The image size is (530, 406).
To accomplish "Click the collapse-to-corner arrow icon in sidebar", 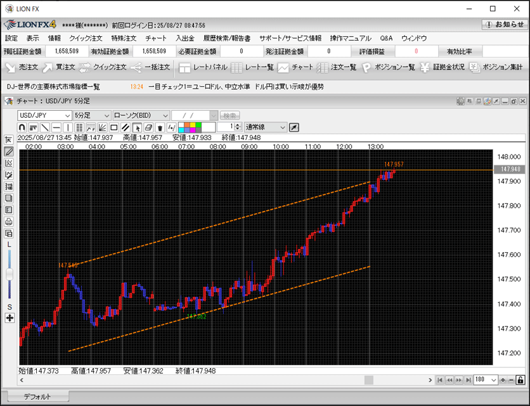I will click(x=9, y=139).
